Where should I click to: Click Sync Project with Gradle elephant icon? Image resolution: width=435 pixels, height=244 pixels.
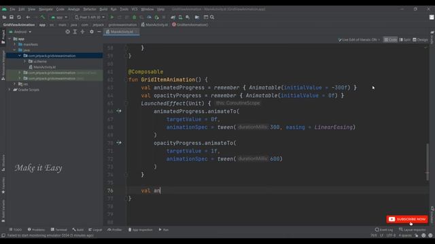point(173,17)
